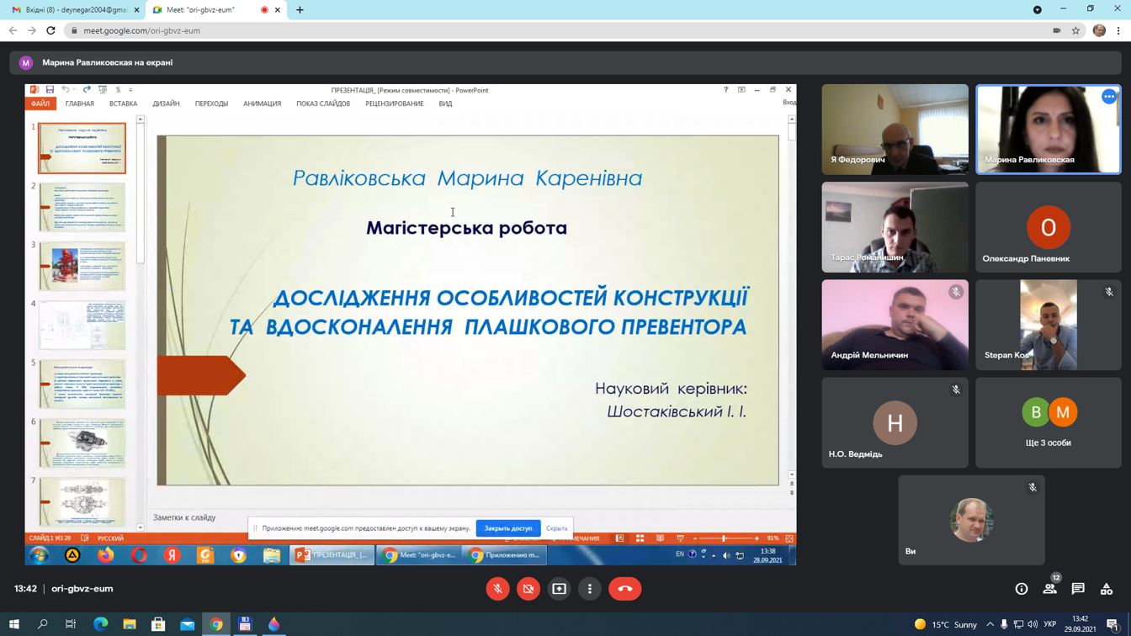Click camera permission icon in address bar

(1056, 30)
